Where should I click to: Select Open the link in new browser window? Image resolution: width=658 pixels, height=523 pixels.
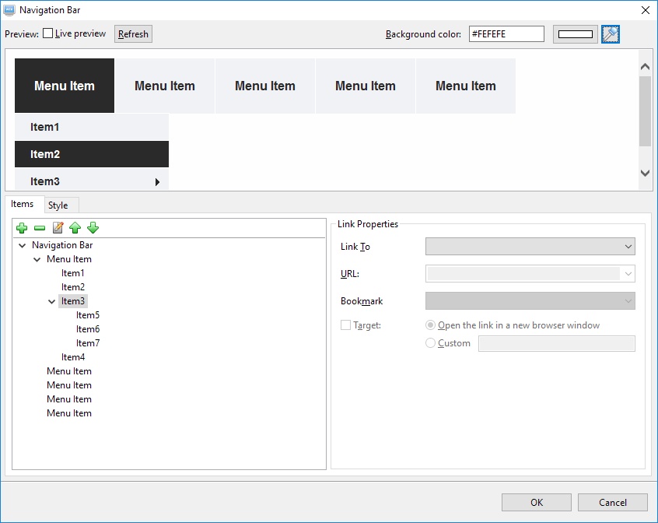pyautogui.click(x=430, y=325)
